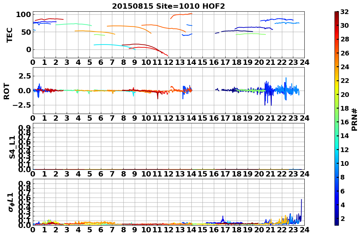The height and width of the screenshot is (237, 361).
Task: Click colorbar tick label "16"
Action: click(345, 122)
